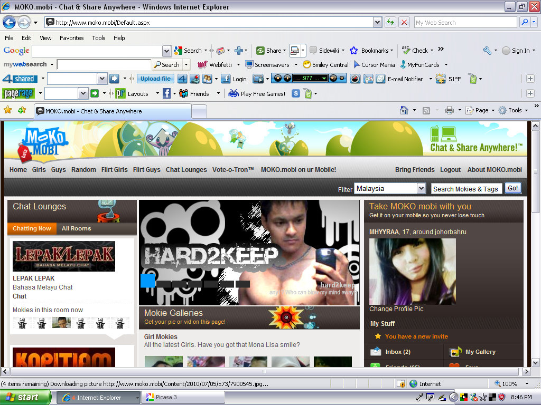The width and height of the screenshot is (541, 405).
Task: Open Webfetti in MyWebSearch toolbar
Action: pyautogui.click(x=214, y=65)
